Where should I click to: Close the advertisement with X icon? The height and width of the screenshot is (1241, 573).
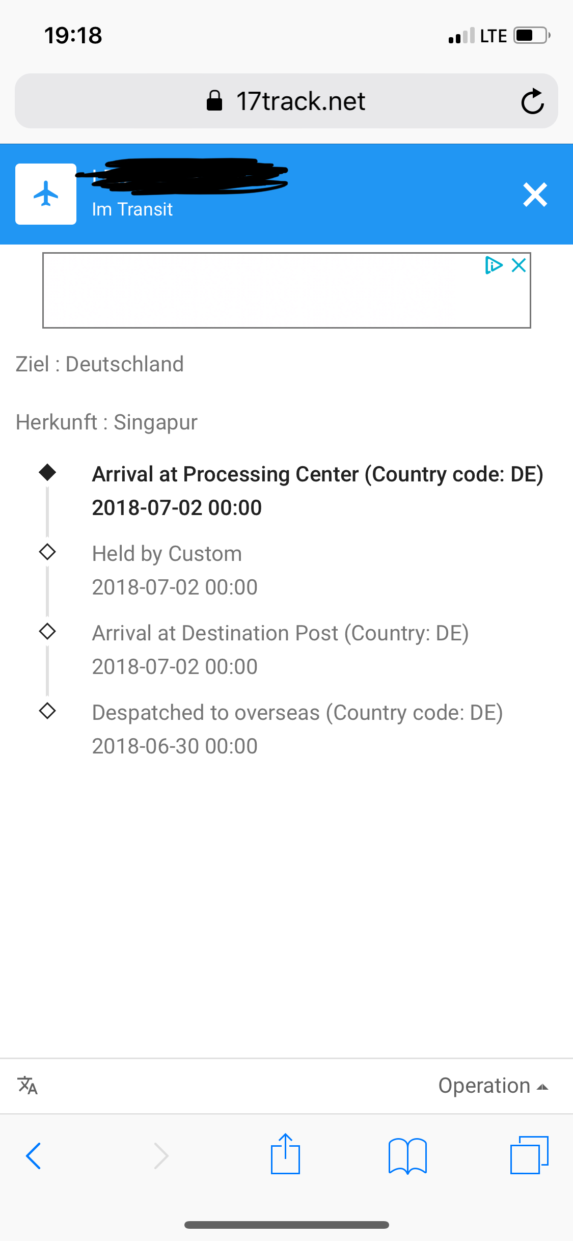[519, 265]
